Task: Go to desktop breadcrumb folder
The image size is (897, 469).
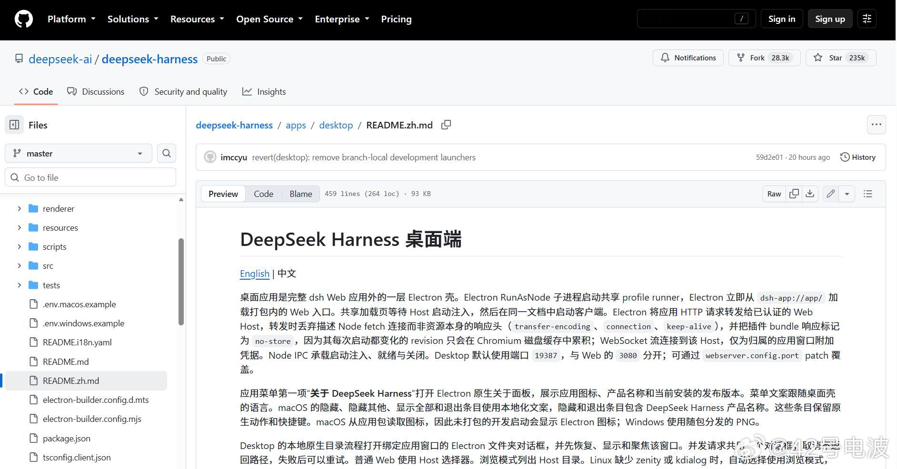Action: [336, 125]
